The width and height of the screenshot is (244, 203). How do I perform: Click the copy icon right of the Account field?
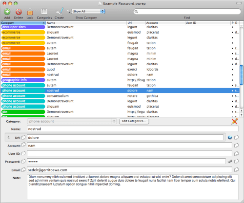click(x=236, y=145)
